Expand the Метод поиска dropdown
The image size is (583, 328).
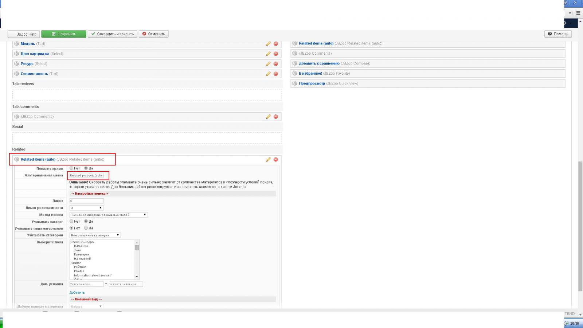pos(108,215)
